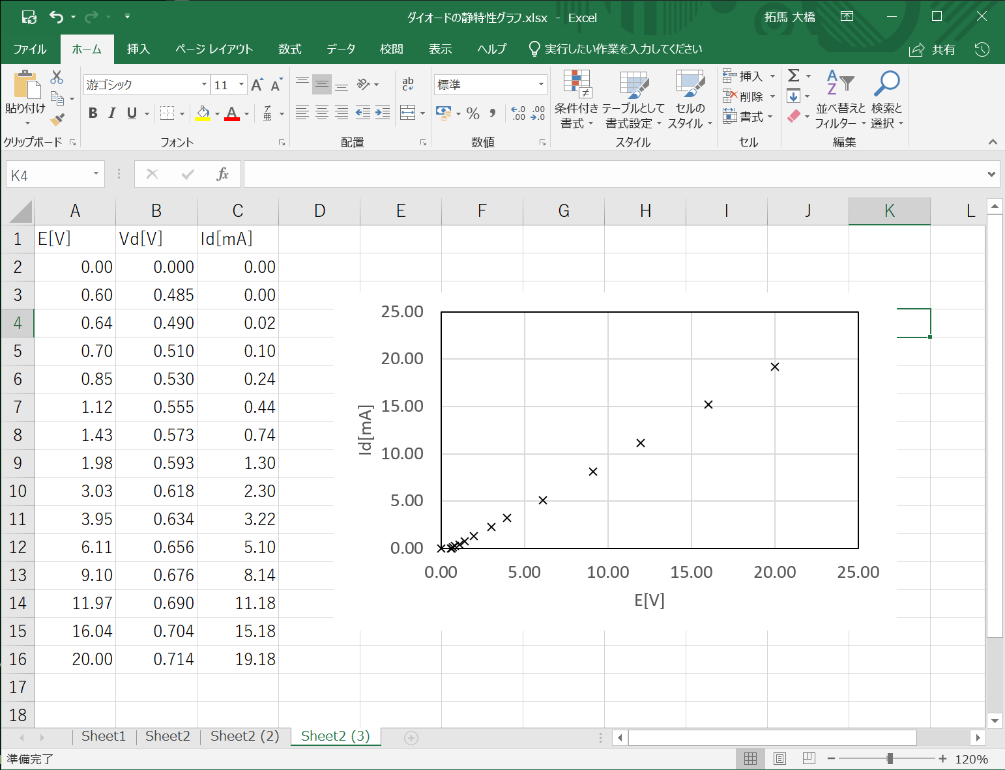Switch to データ ribbon tab

341,50
